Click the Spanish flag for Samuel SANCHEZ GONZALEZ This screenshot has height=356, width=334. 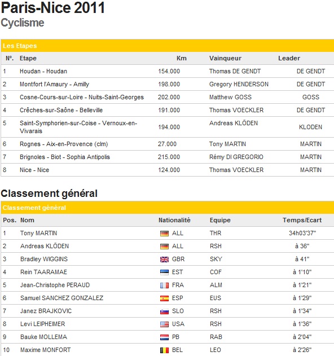coord(164,298)
